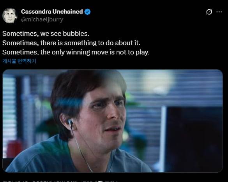The image size is (228, 182).
Task: Open the Cassandra Unchained profile avatar
Action: 10,16
